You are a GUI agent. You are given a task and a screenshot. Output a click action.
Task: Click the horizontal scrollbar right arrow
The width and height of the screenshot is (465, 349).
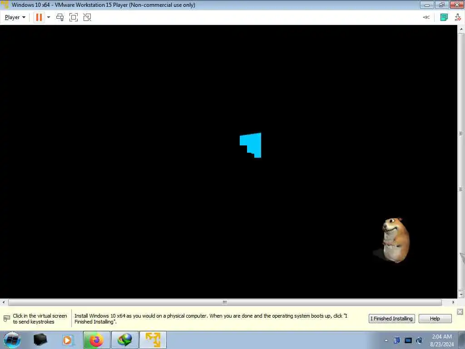[x=453, y=302]
